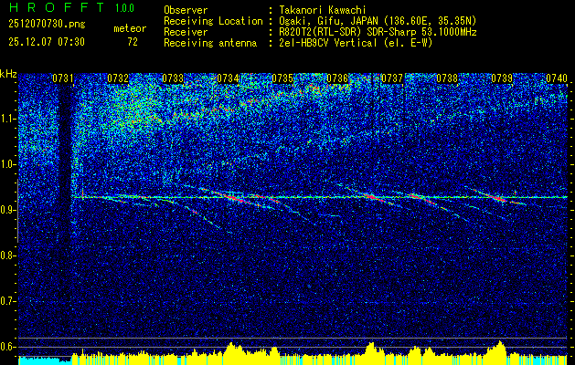The height and width of the screenshot is (365, 575).
Task: Click the 2el-HB9CV Vertical antenna text
Action: pyautogui.click(x=356, y=43)
